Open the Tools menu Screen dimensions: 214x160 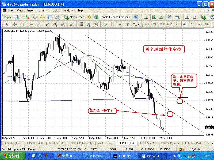click(54, 10)
